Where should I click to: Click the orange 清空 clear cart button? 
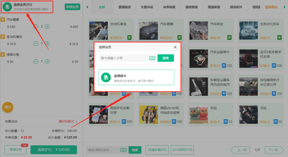tap(8, 107)
